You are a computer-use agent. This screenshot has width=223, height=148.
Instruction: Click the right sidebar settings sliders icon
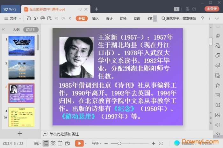point(218,65)
